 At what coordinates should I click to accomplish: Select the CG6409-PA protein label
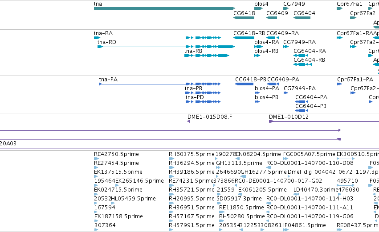coord(283,80)
